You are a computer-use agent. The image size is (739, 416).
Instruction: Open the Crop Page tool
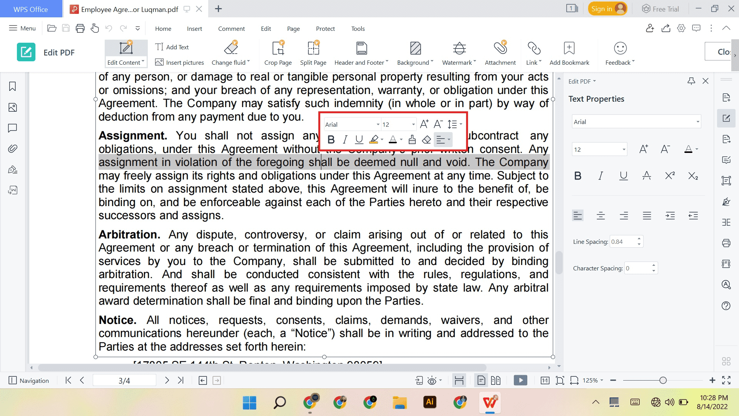pyautogui.click(x=278, y=53)
